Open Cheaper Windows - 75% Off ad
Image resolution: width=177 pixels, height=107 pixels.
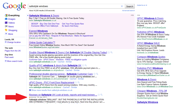pyautogui.click(x=152, y=91)
